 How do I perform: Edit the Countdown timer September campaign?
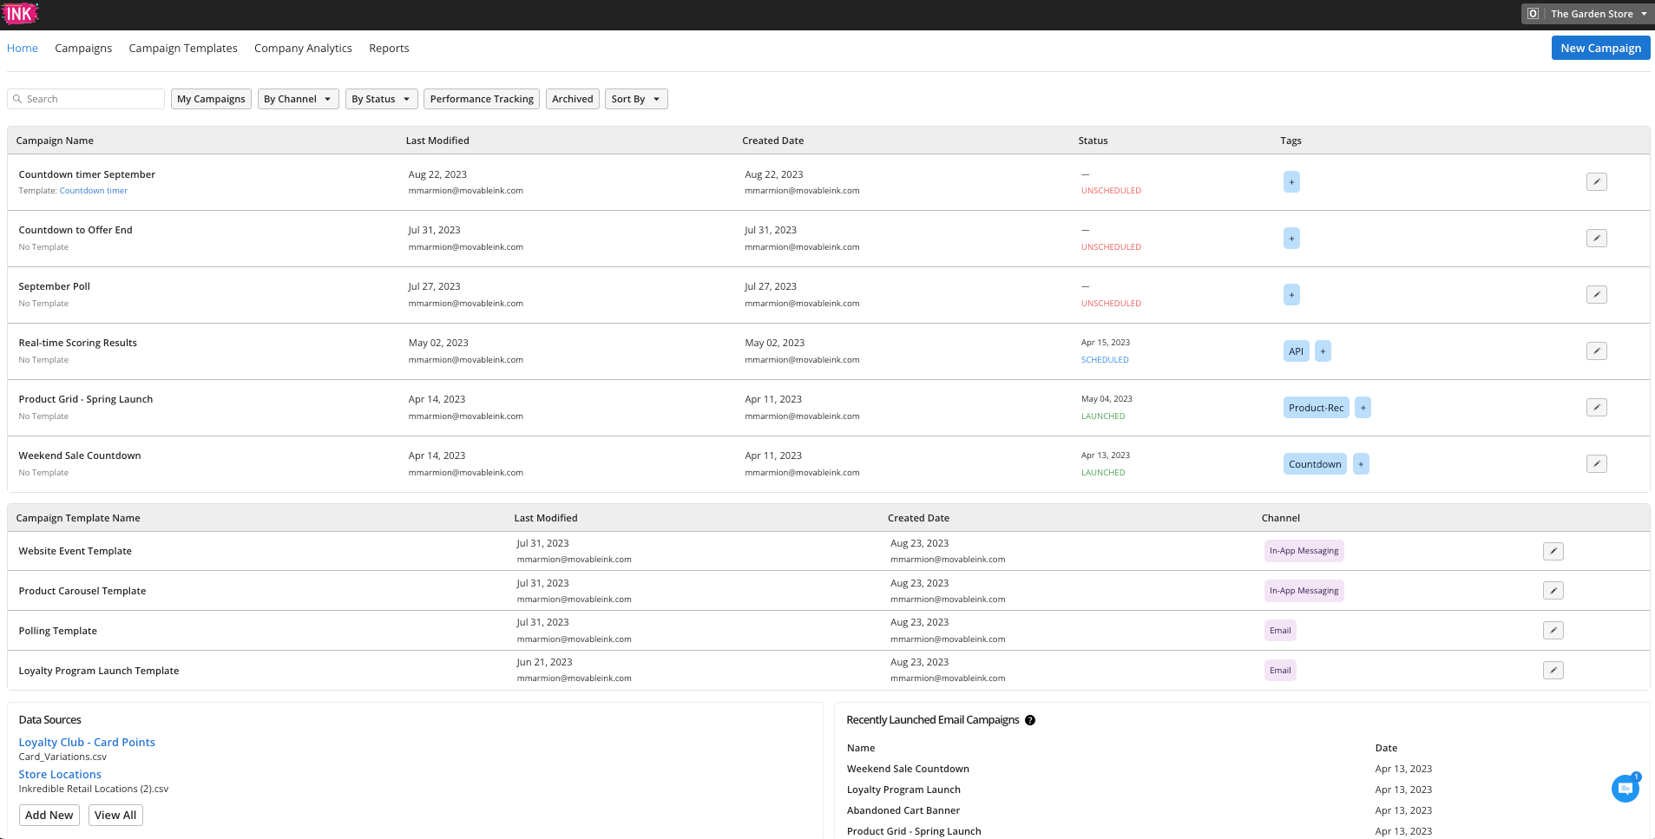(1596, 182)
